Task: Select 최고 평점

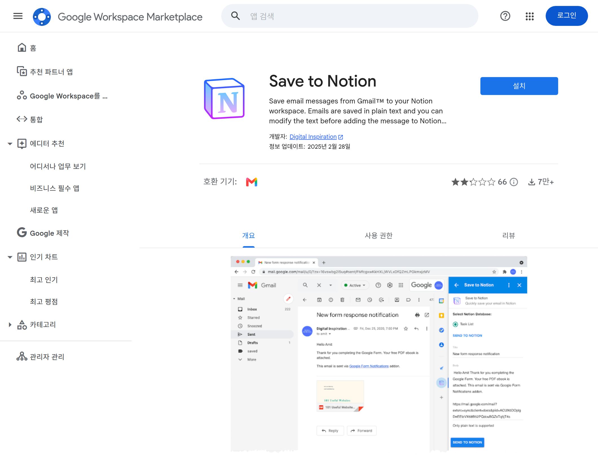Action: [44, 302]
